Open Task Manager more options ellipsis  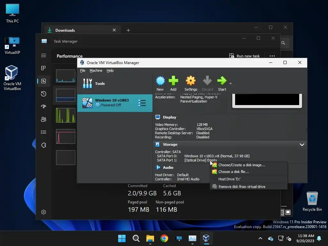(272, 56)
